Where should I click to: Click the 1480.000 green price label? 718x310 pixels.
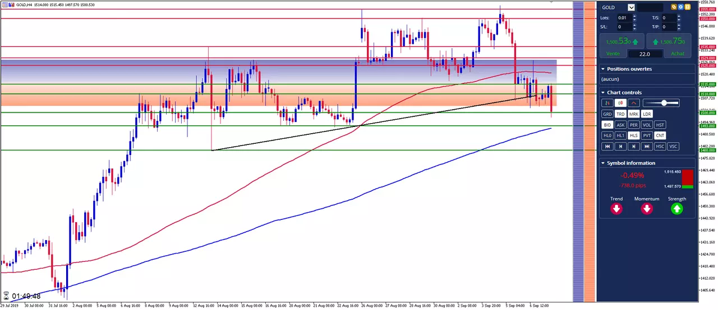[x=708, y=150]
